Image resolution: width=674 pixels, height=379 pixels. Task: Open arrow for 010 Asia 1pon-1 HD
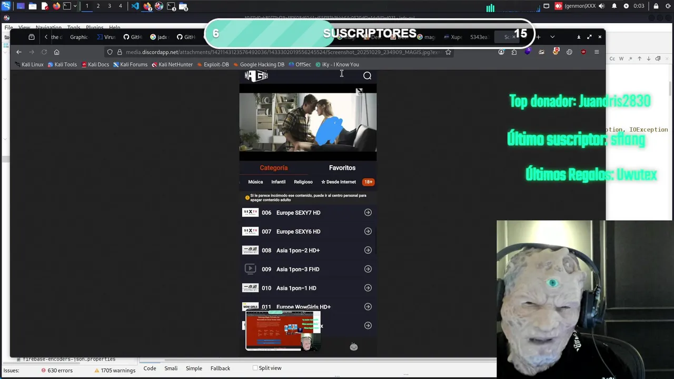tap(368, 288)
